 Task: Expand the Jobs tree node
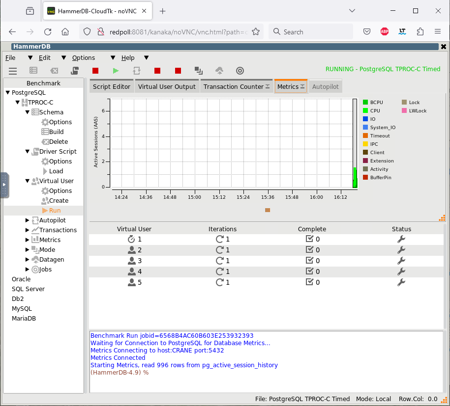27,269
